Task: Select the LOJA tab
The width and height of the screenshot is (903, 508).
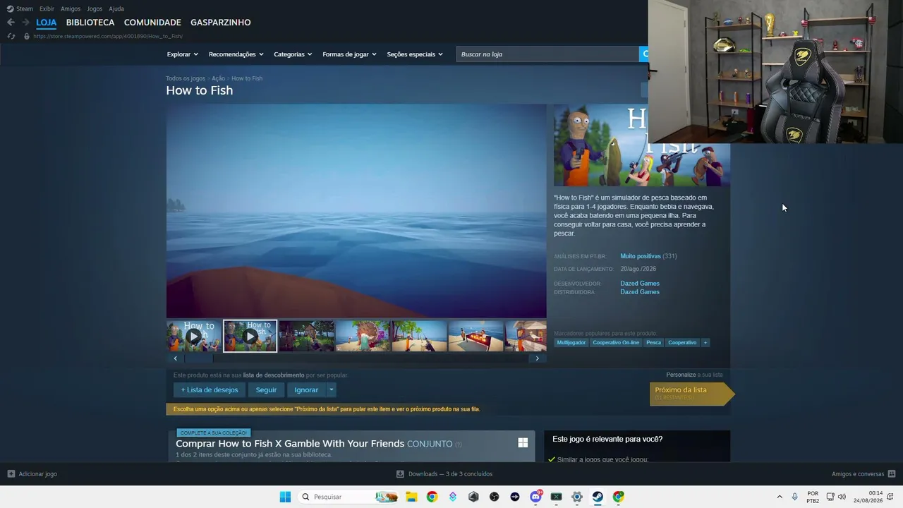Action: tap(47, 23)
